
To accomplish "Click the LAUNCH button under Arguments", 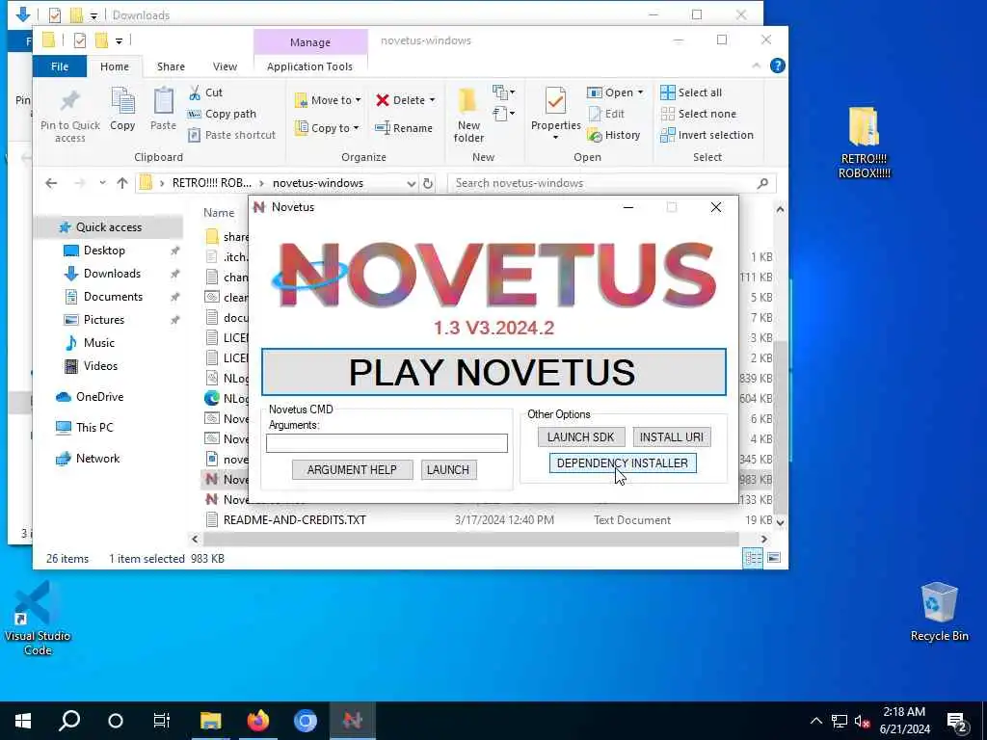I will click(x=448, y=470).
